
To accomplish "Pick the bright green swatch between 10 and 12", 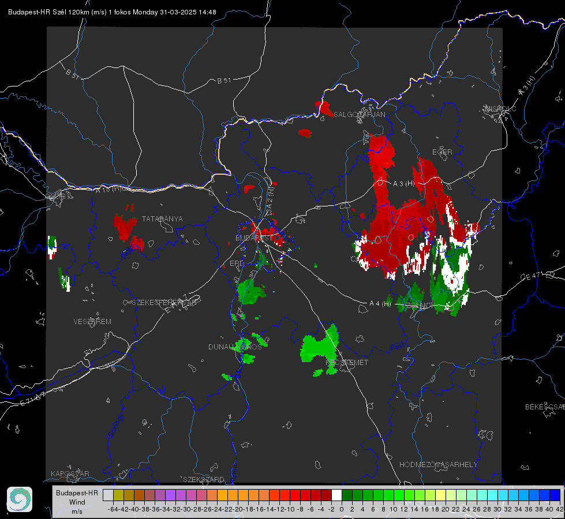I will pos(399,495).
